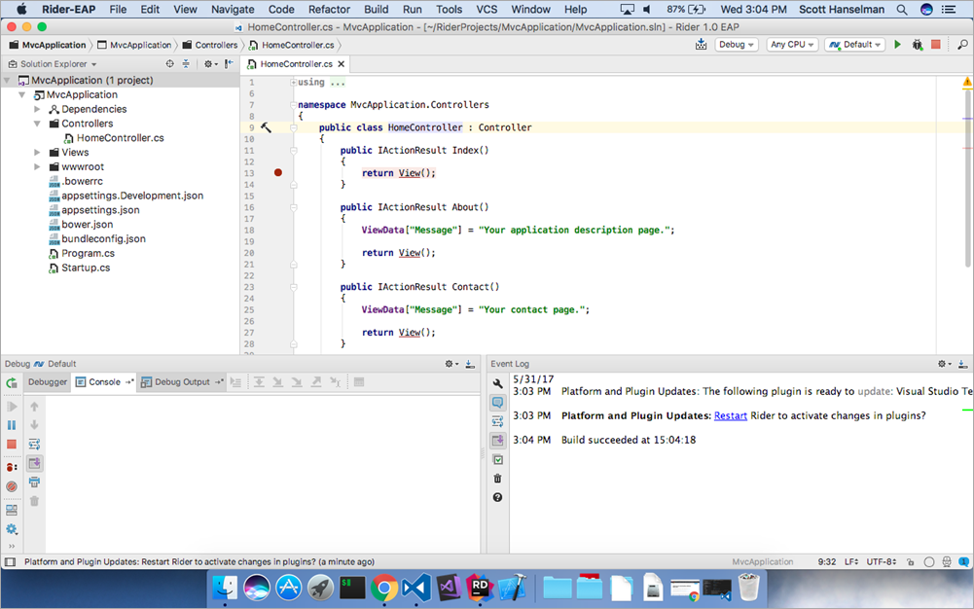Toggle balloon notifications icon in Event Log

(497, 403)
